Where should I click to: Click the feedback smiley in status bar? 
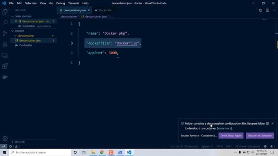(x=265, y=146)
